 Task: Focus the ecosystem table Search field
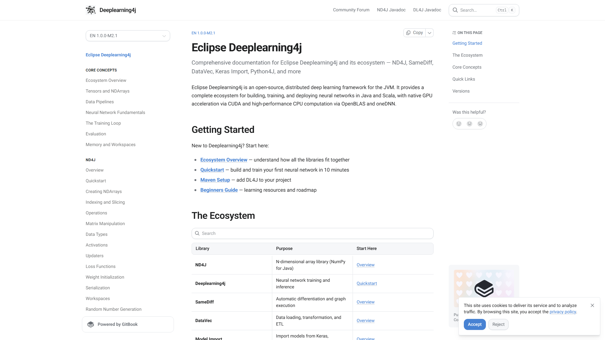pyautogui.click(x=313, y=234)
